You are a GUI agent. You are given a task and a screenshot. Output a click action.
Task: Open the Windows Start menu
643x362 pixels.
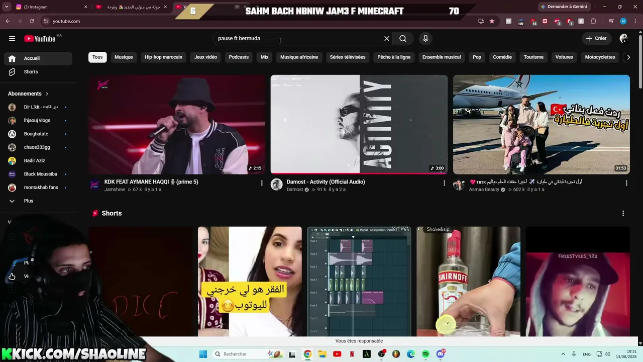pyautogui.click(x=203, y=354)
